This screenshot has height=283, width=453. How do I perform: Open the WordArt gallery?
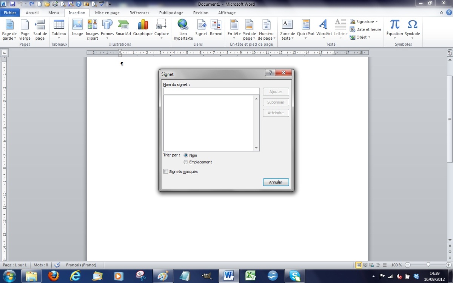coord(324,30)
